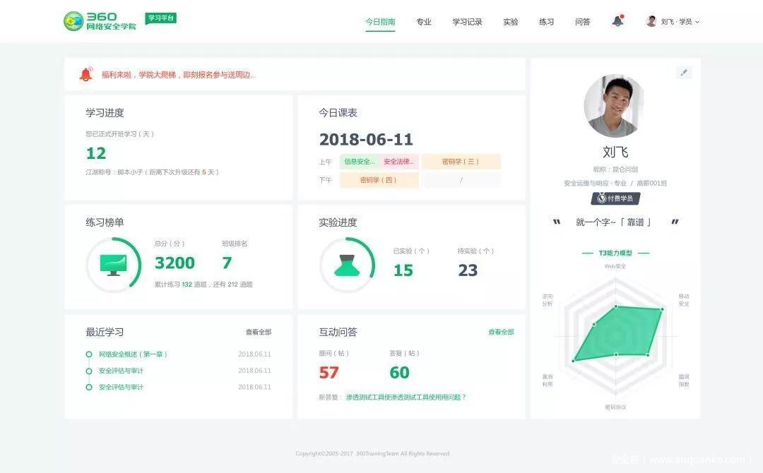This screenshot has width=763, height=473.
Task: Click 查看全部 in 互动问答 section
Action: [501, 332]
